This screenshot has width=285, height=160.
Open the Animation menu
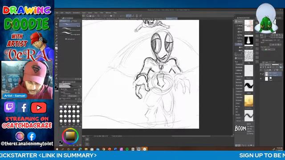point(76,13)
